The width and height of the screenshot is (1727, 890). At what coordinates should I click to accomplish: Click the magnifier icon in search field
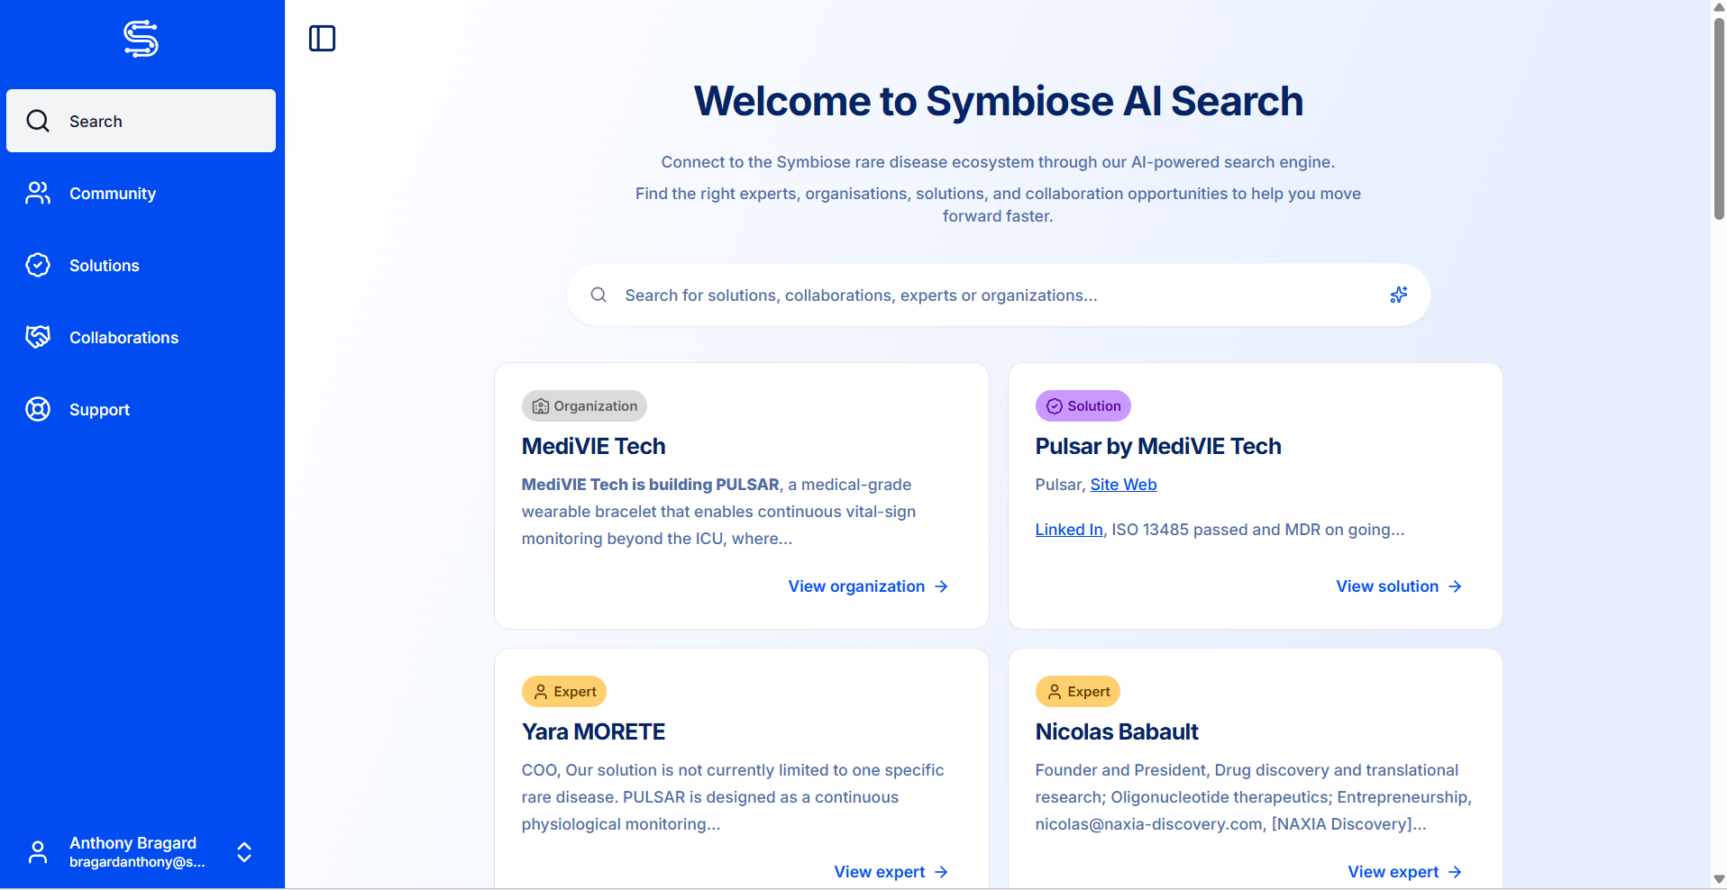tap(599, 295)
